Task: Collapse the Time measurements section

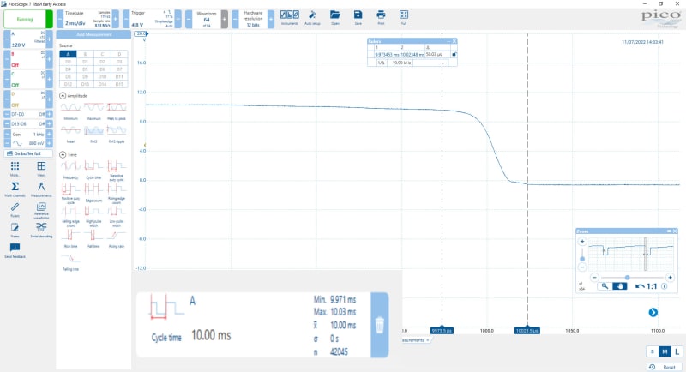Action: point(63,155)
